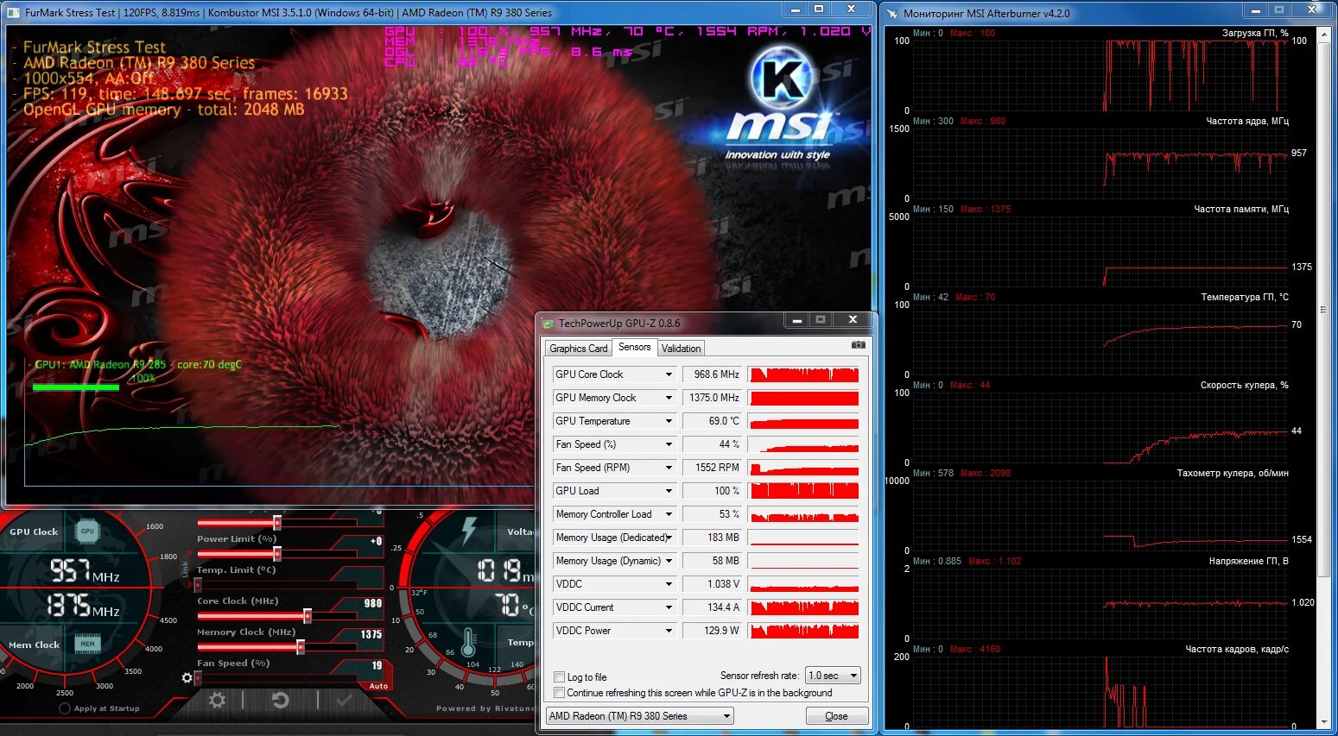Click the 968.6 MHz core clock value
Screen dimensions: 1338x736
[x=713, y=374]
